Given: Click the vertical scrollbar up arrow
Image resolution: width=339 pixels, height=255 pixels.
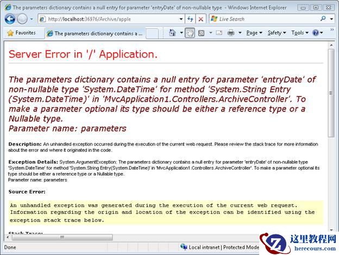Looking at the screenshot, I should pyautogui.click(x=331, y=45).
